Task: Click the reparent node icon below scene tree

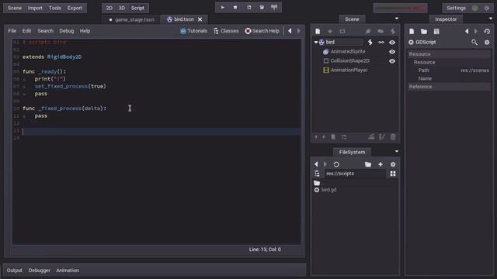Action: pos(344,137)
